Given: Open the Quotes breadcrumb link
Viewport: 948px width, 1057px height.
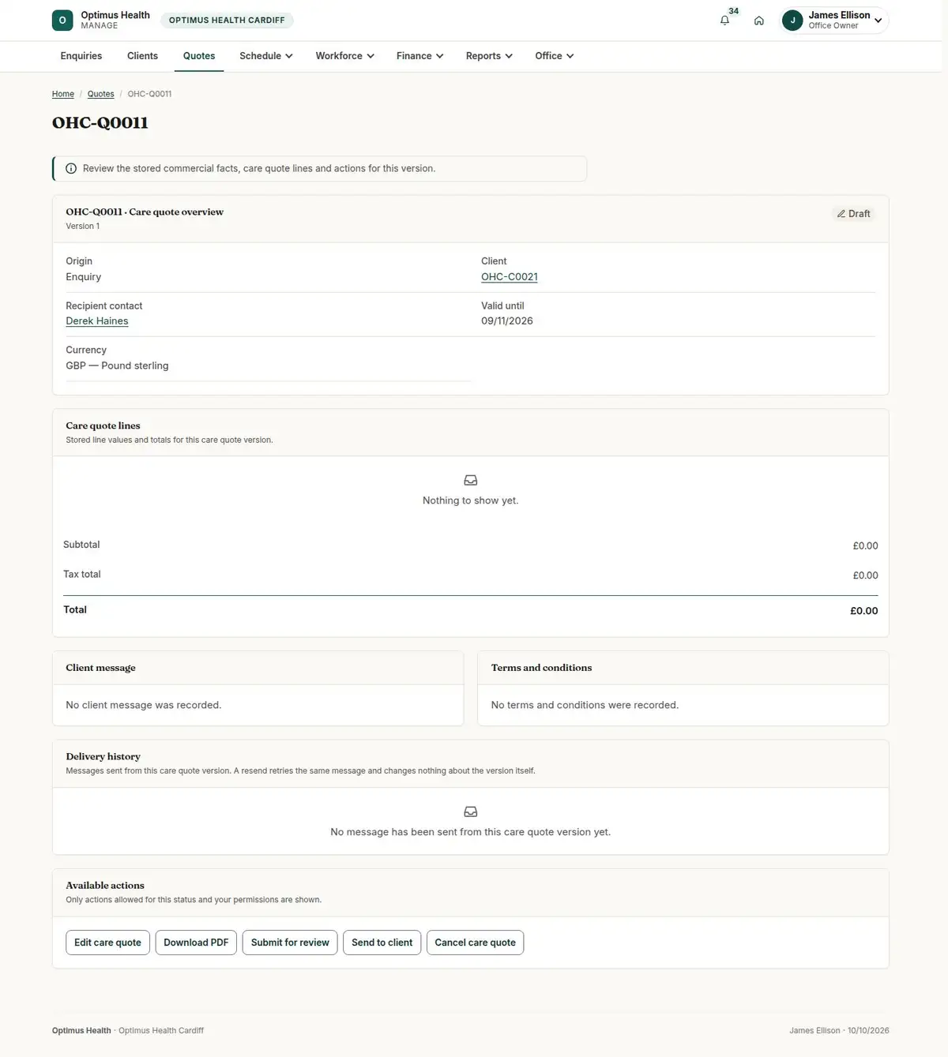Looking at the screenshot, I should [x=100, y=94].
